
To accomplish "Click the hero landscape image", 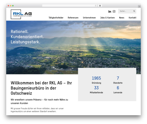I will pos(73,47).
